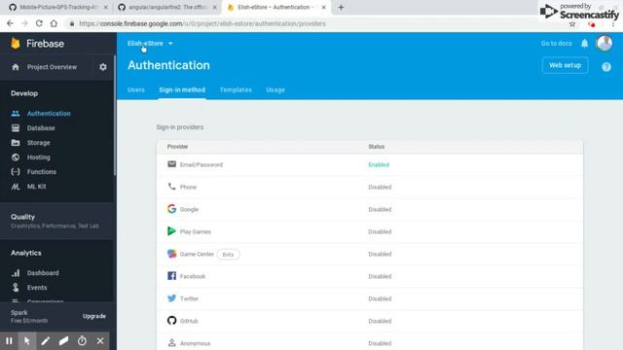Open the Storage folder icon

[x=16, y=143]
